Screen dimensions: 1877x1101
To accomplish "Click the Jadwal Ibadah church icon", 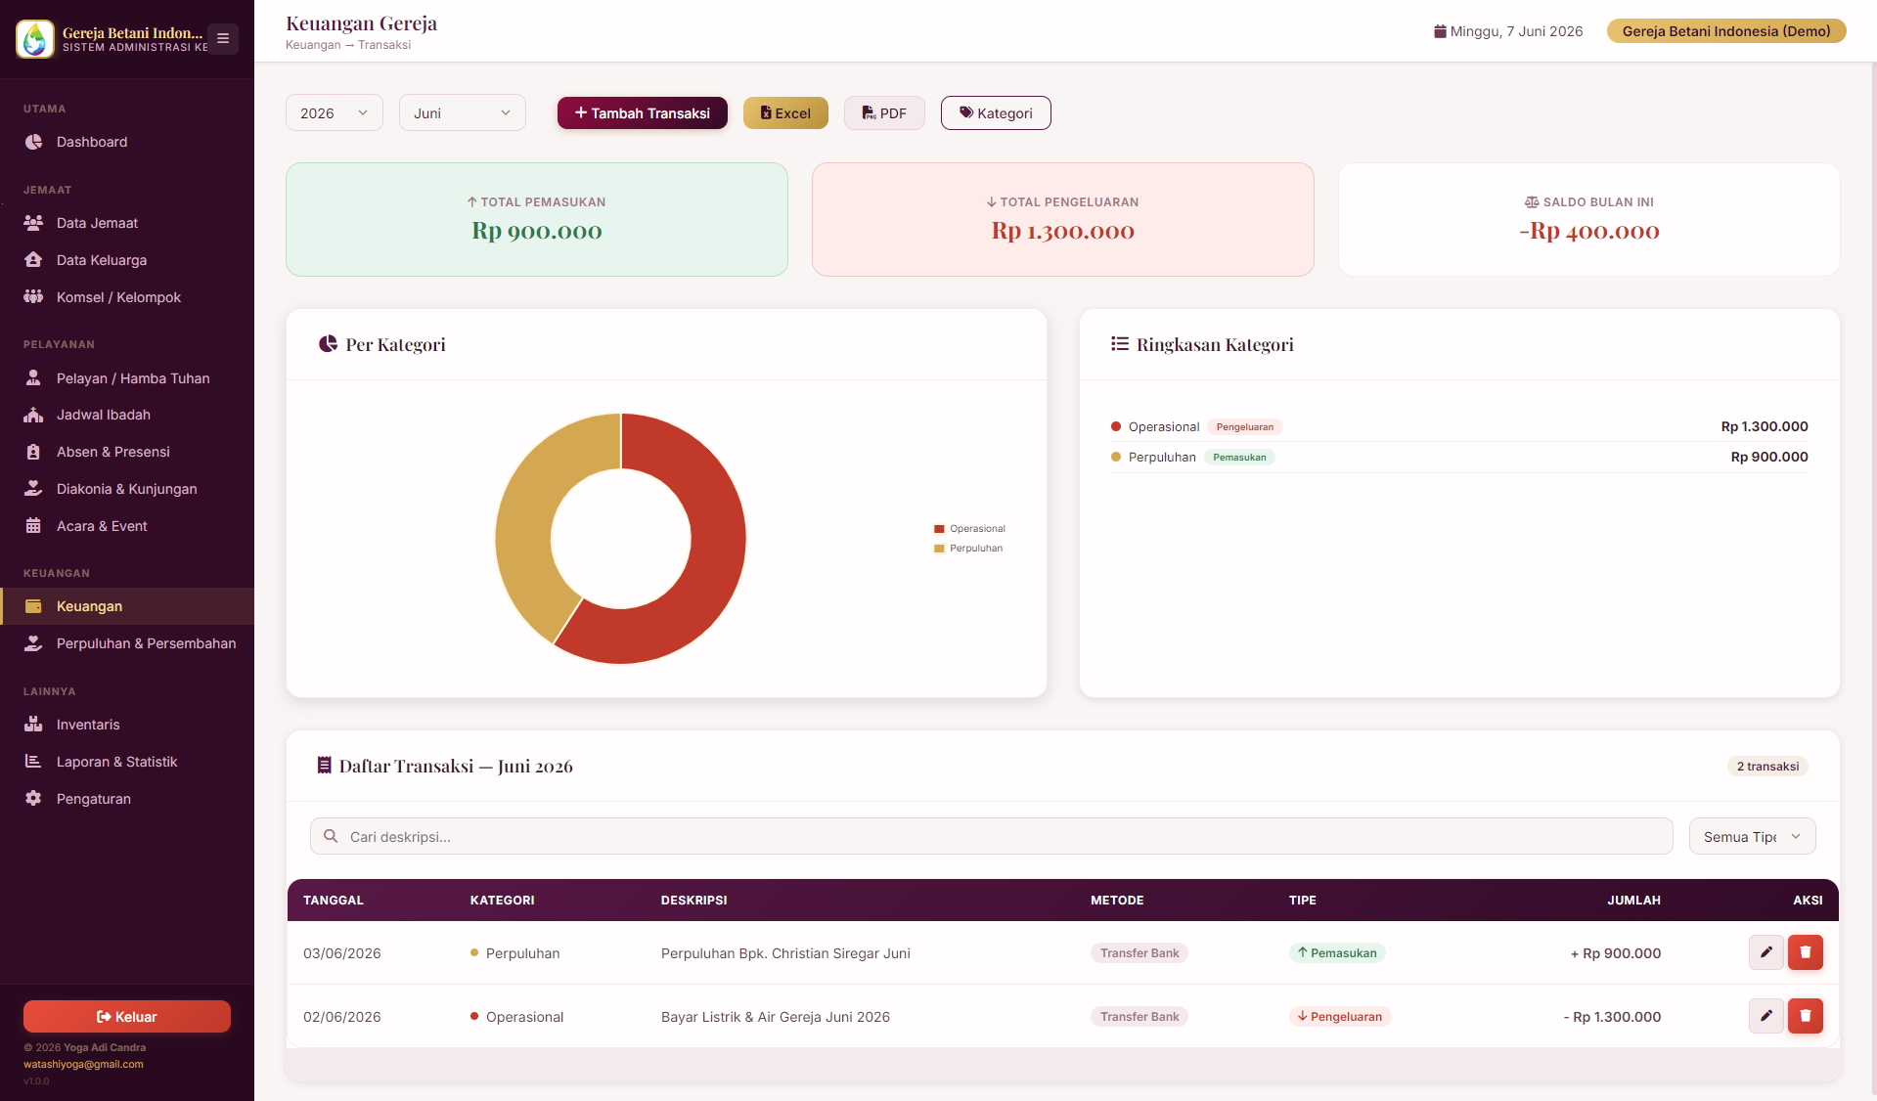I will 33,415.
